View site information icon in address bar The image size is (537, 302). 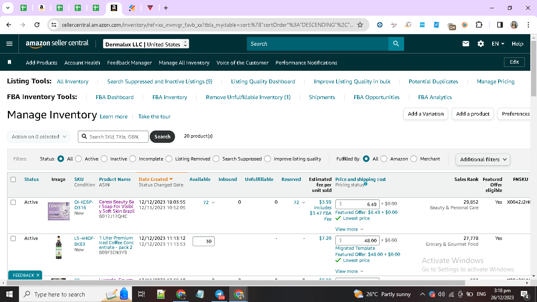pyautogui.click(x=54, y=25)
